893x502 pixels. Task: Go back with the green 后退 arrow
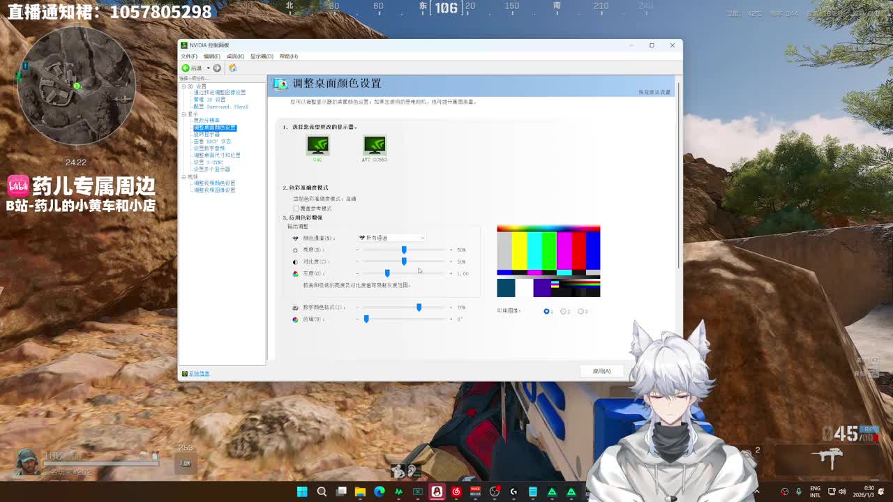(x=186, y=68)
